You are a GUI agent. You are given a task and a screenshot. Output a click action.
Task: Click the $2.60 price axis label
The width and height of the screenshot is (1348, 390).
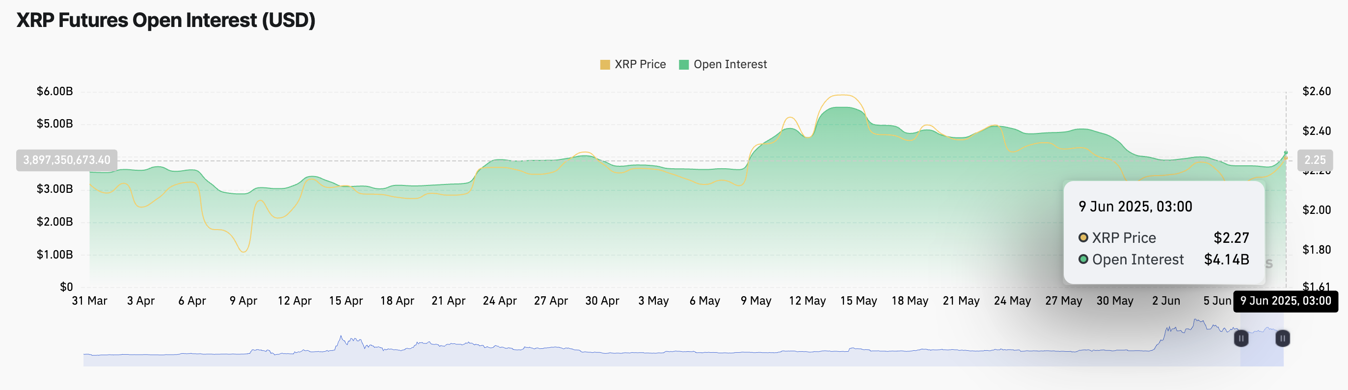1317,91
